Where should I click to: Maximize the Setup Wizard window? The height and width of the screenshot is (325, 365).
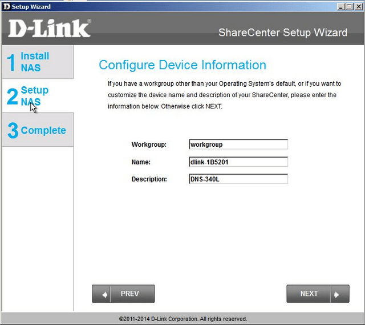pos(349,6)
